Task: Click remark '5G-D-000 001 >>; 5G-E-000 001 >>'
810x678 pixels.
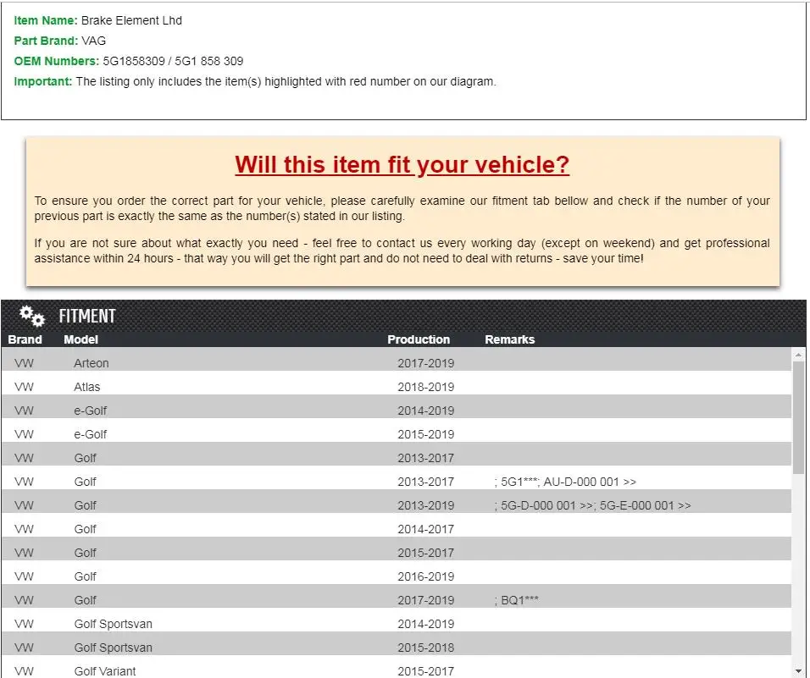Action: click(x=592, y=505)
